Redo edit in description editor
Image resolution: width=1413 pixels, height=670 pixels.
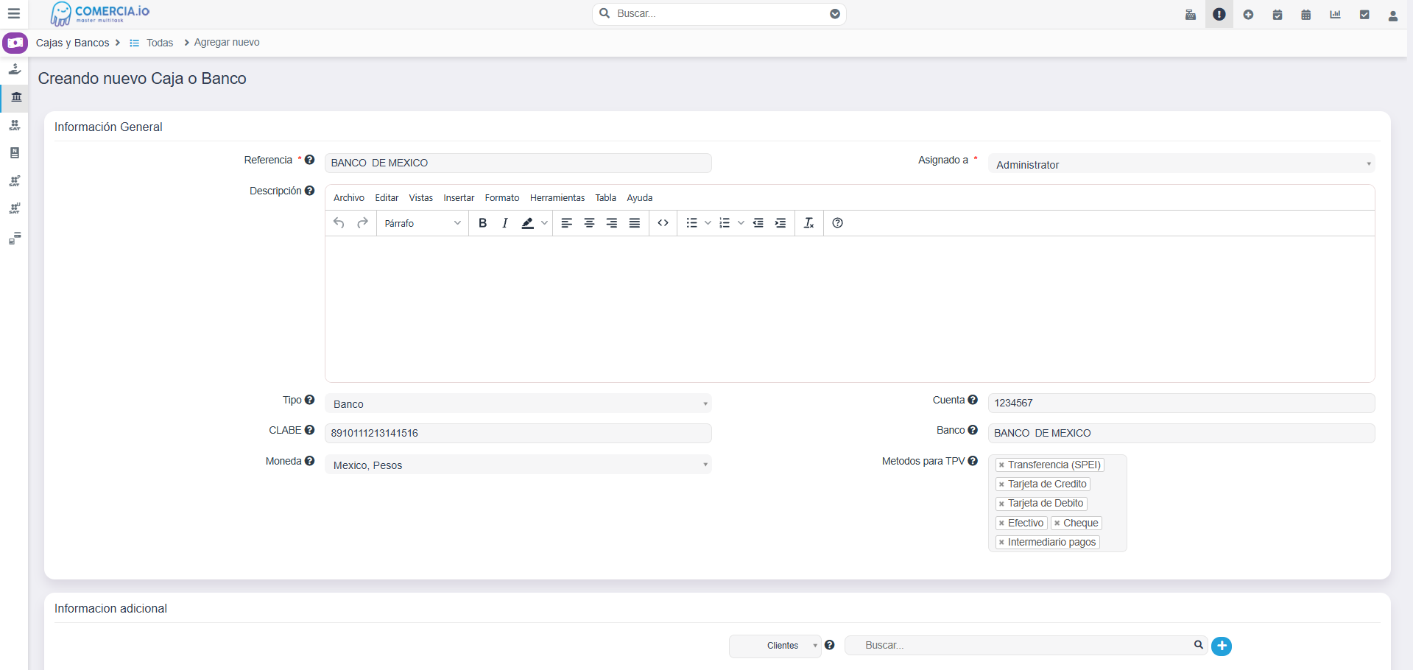pyautogui.click(x=362, y=223)
